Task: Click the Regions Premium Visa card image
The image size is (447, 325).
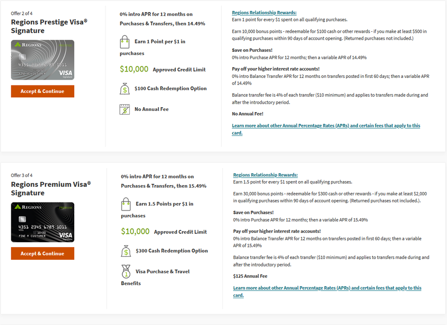Action: (43, 222)
